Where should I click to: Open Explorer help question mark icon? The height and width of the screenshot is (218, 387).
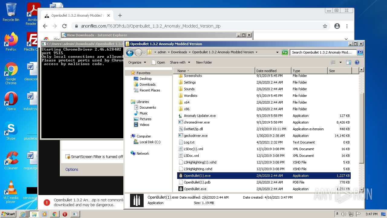357,62
